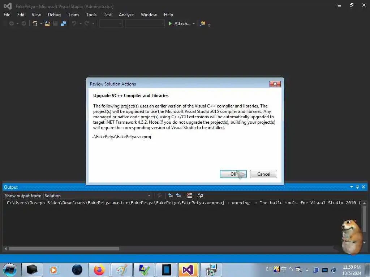Viewport: 370px width, 277px height.
Task: Open the Show output from Solution dropdown
Action: click(98, 196)
